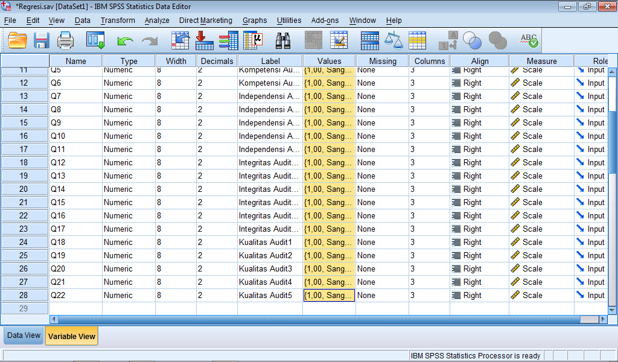
Task: Click the Insert variable icon
Action: 339,40
